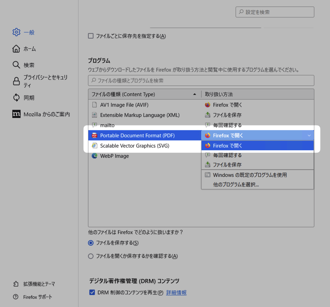Click the save file icon in XML row

coord(208,115)
